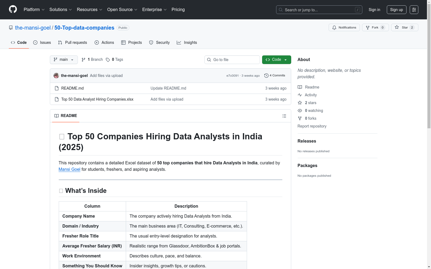View the 4 Commits history
The image size is (431, 269).
(275, 76)
